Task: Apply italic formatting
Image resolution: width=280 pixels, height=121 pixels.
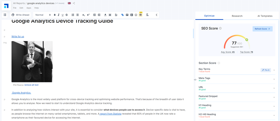Action: click(x=59, y=15)
